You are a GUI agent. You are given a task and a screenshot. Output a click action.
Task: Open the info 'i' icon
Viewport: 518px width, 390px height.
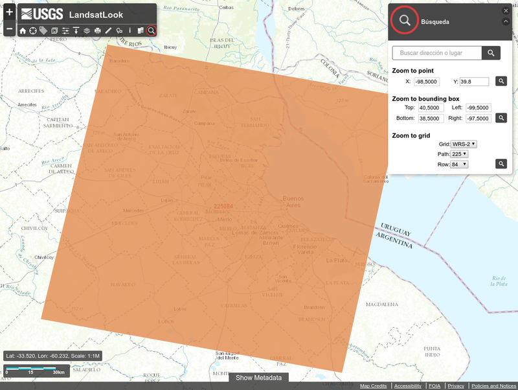tap(129, 30)
